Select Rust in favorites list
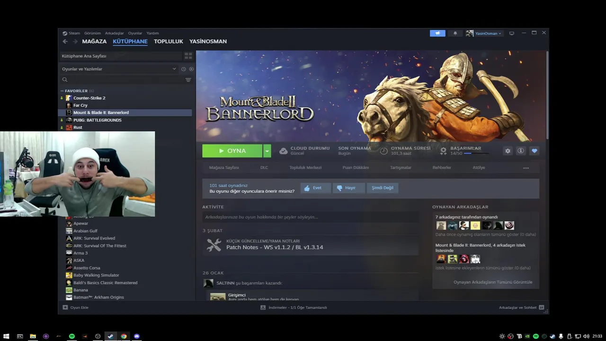Image resolution: width=606 pixels, height=341 pixels. pos(78,127)
